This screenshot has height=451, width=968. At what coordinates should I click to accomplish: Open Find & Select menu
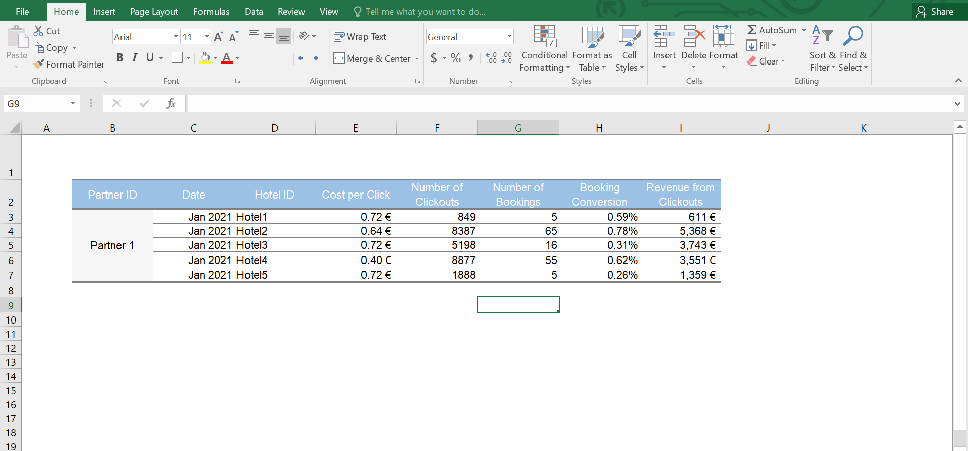853,49
